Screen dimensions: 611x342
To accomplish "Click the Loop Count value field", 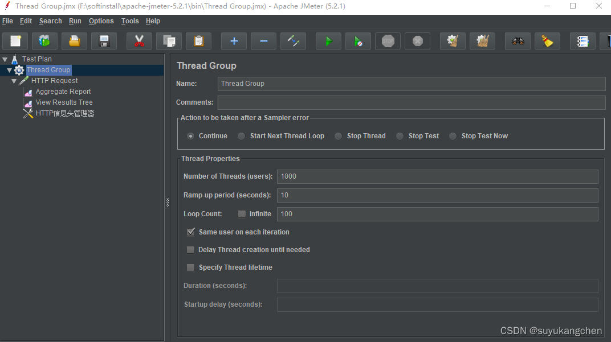I will tap(438, 214).
